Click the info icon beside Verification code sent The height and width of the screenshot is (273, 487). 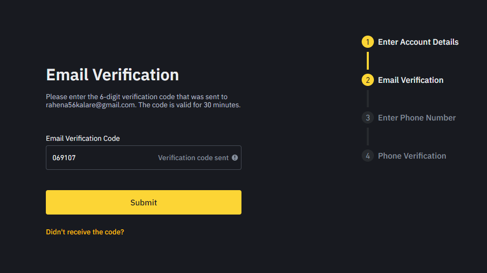pos(235,158)
